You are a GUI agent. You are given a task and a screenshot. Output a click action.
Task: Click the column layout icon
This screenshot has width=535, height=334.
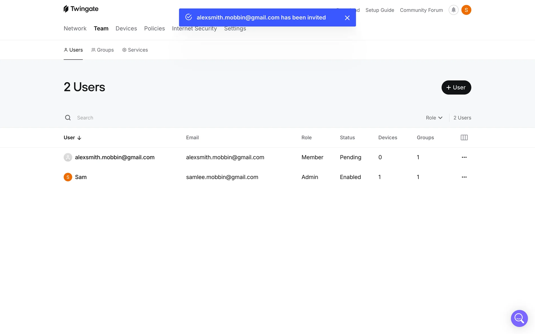pos(464,137)
